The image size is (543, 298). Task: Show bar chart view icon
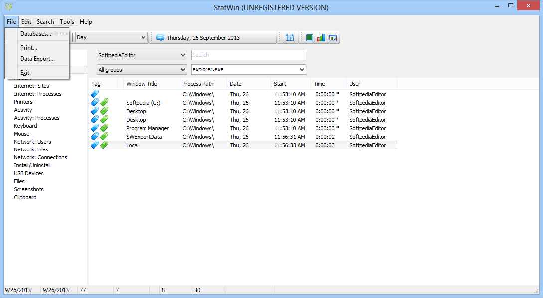[321, 38]
